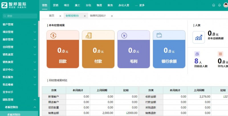Click the 收款金额 table row label
Viewport: 228px width, 116px height.
coord(151,97)
